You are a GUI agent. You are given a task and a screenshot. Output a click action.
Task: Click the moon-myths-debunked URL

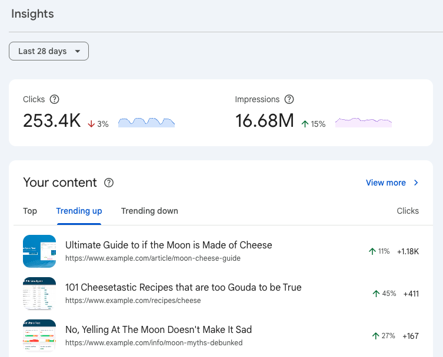point(154,343)
